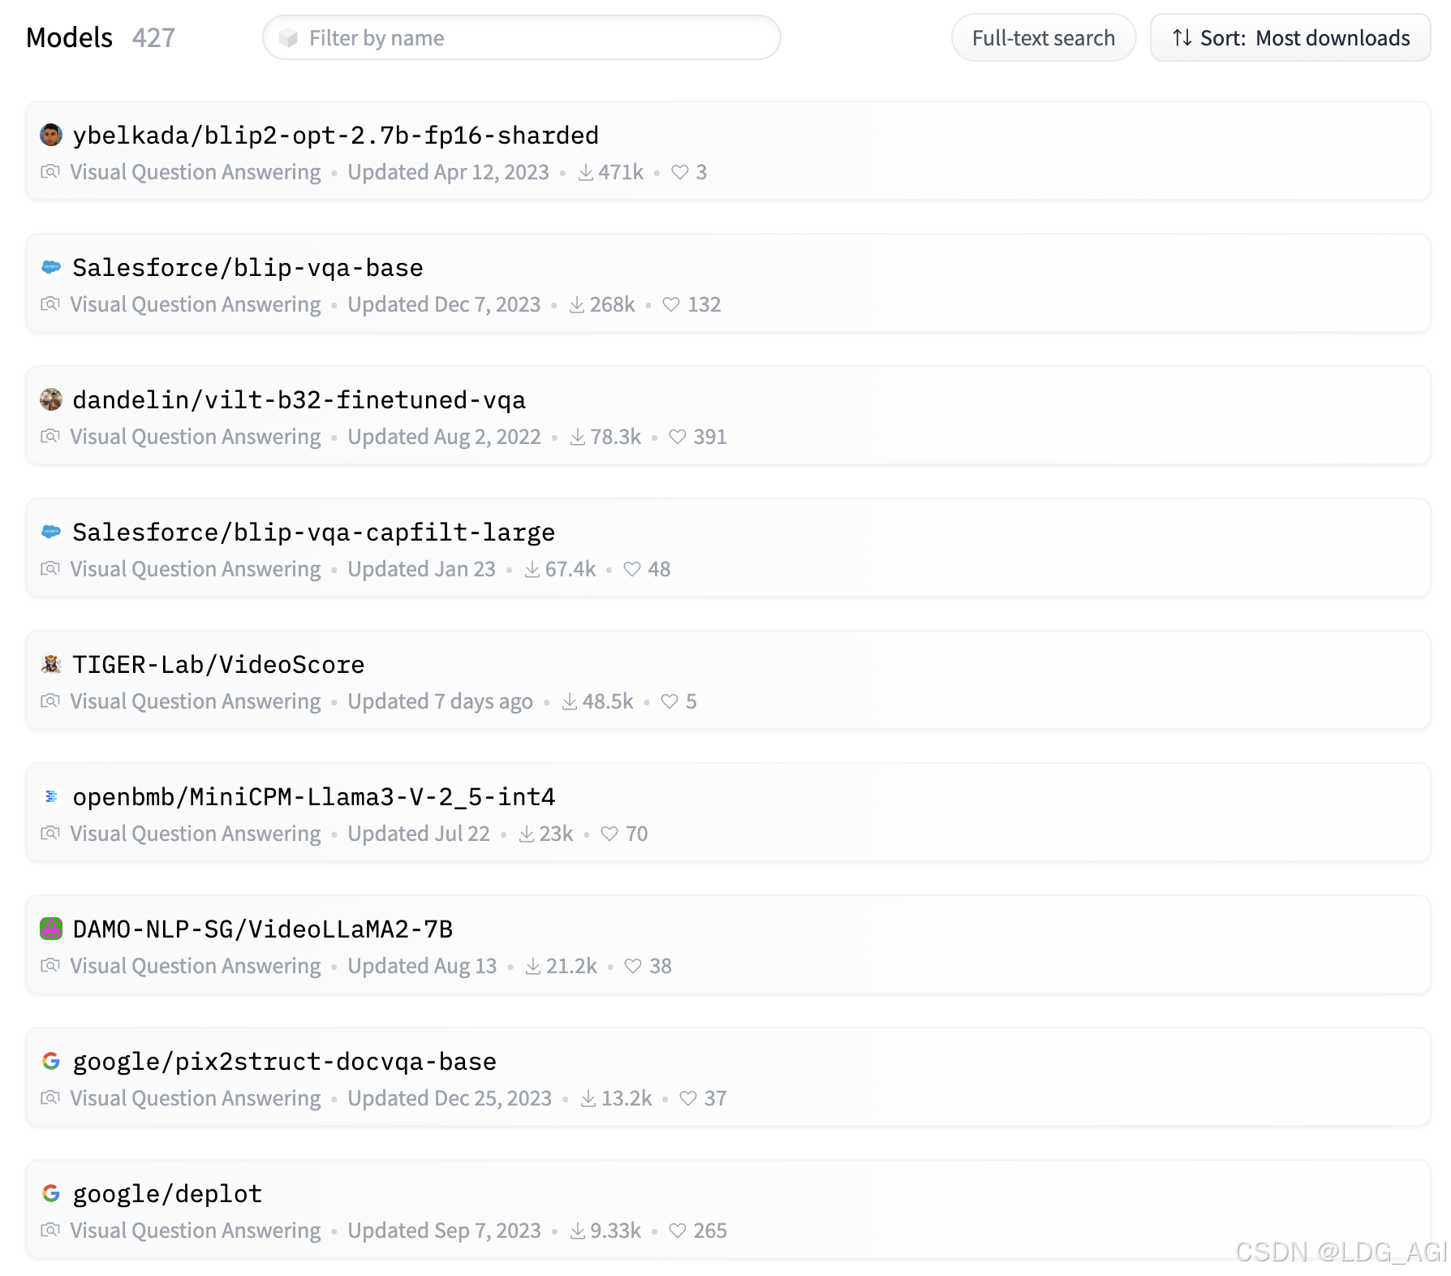Screen dimensions: 1451x1276
Task: Click the heart icon showing 48 likes
Action: pyautogui.click(x=632, y=569)
